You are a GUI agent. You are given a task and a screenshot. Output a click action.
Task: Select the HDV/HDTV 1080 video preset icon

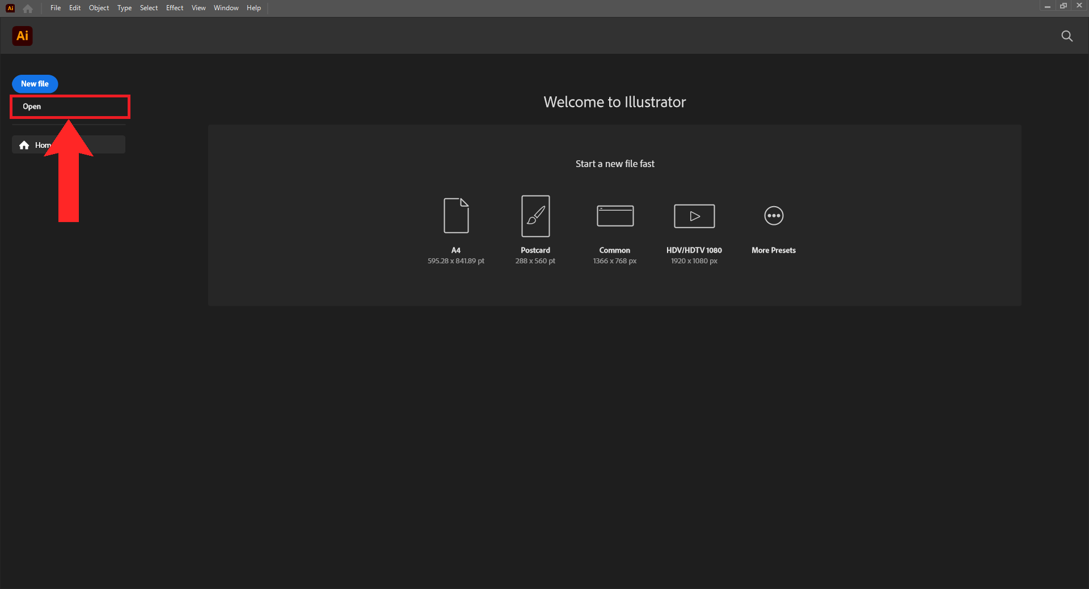tap(694, 216)
